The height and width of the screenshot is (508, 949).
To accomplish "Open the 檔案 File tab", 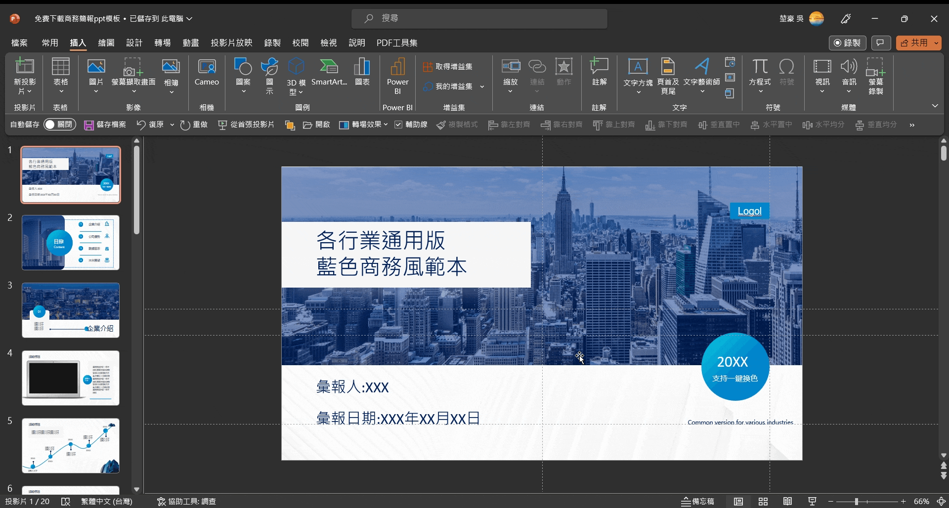I will click(19, 43).
